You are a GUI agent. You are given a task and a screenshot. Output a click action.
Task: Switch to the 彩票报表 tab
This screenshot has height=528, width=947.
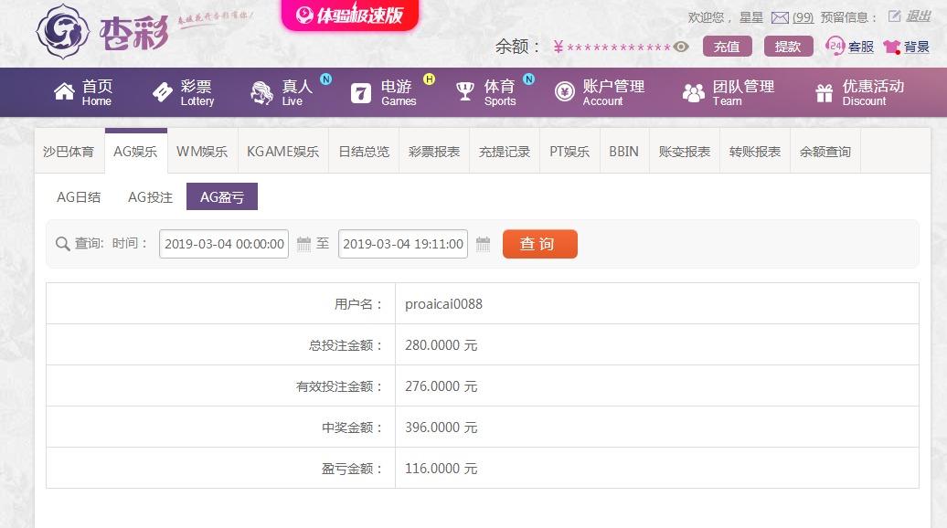point(434,152)
